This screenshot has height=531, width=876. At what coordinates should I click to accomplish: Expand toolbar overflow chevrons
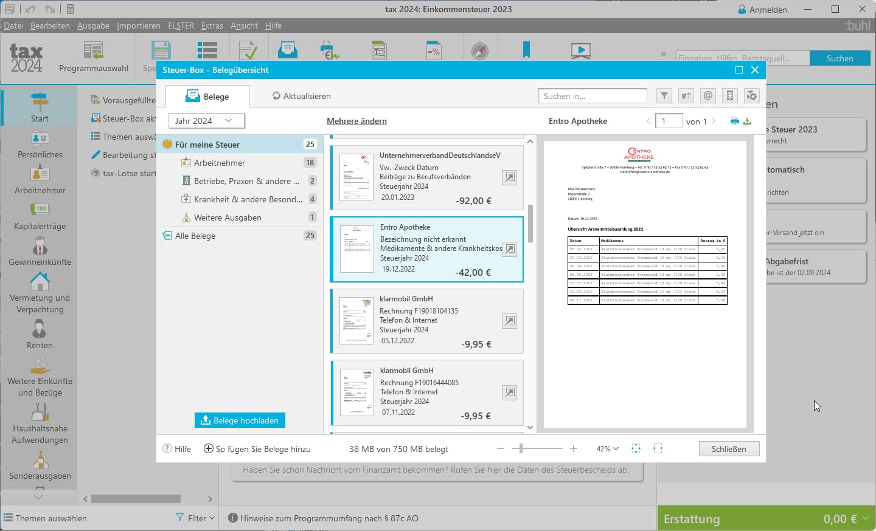(663, 54)
